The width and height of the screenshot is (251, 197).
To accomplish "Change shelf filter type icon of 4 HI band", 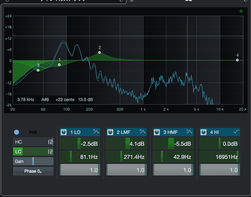I will pos(236,132).
